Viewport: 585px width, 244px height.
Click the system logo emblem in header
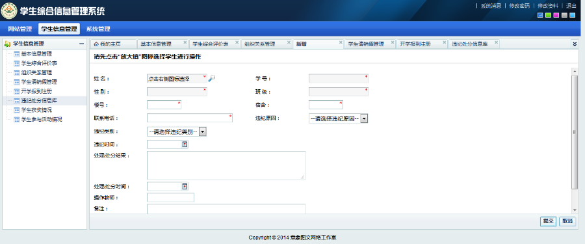coord(9,10)
